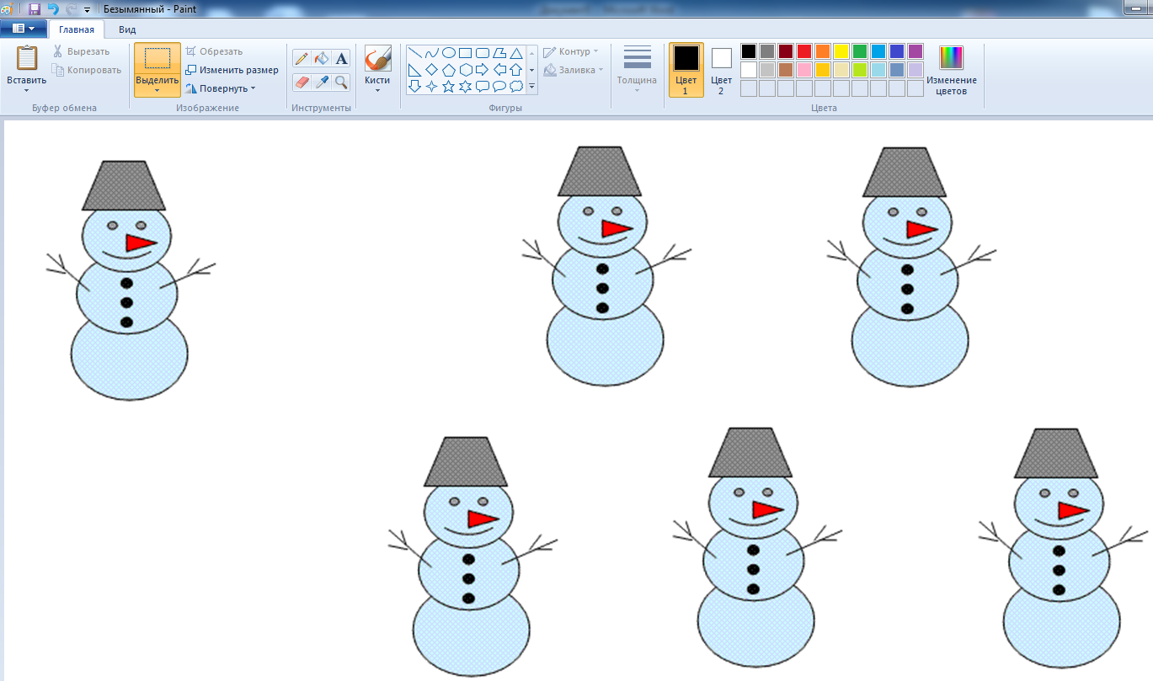Viewport: 1153px width, 681px height.
Task: Switch to the Вид tab
Action: (x=127, y=29)
